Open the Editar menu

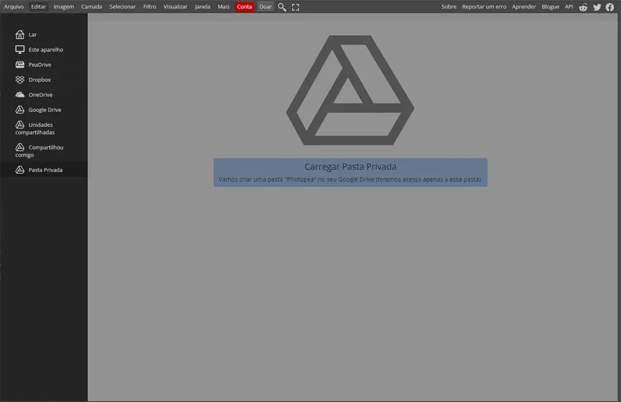click(38, 7)
